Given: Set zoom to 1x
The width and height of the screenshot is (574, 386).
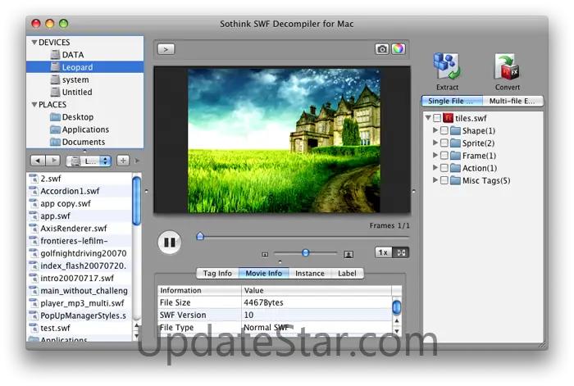Looking at the screenshot, I should (x=383, y=252).
